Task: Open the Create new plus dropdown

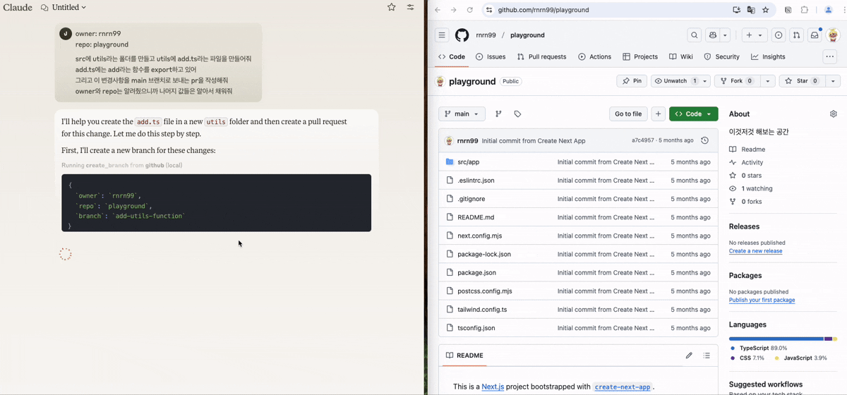Action: pyautogui.click(x=754, y=35)
